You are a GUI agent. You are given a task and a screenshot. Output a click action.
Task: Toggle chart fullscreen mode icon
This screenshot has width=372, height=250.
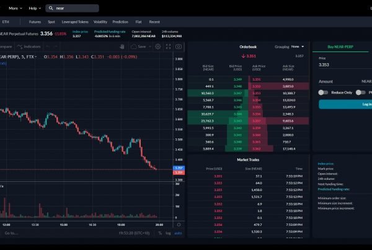pyautogui.click(x=168, y=47)
